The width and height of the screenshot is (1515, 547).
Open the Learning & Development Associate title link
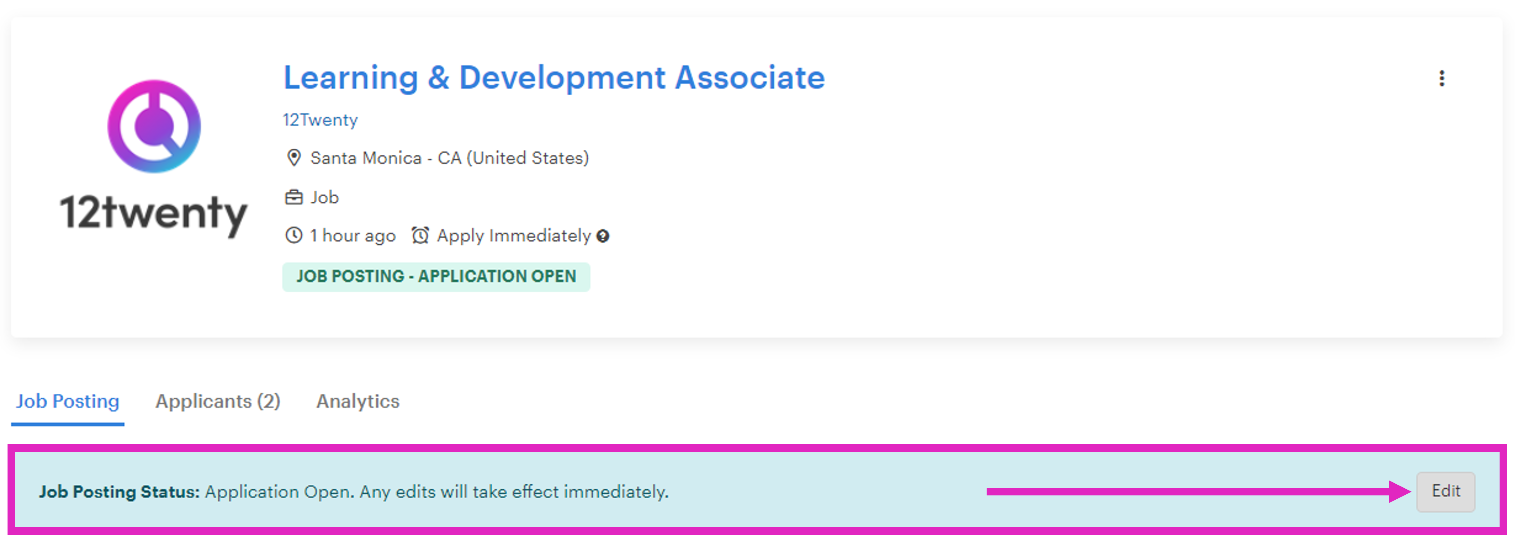pyautogui.click(x=554, y=78)
